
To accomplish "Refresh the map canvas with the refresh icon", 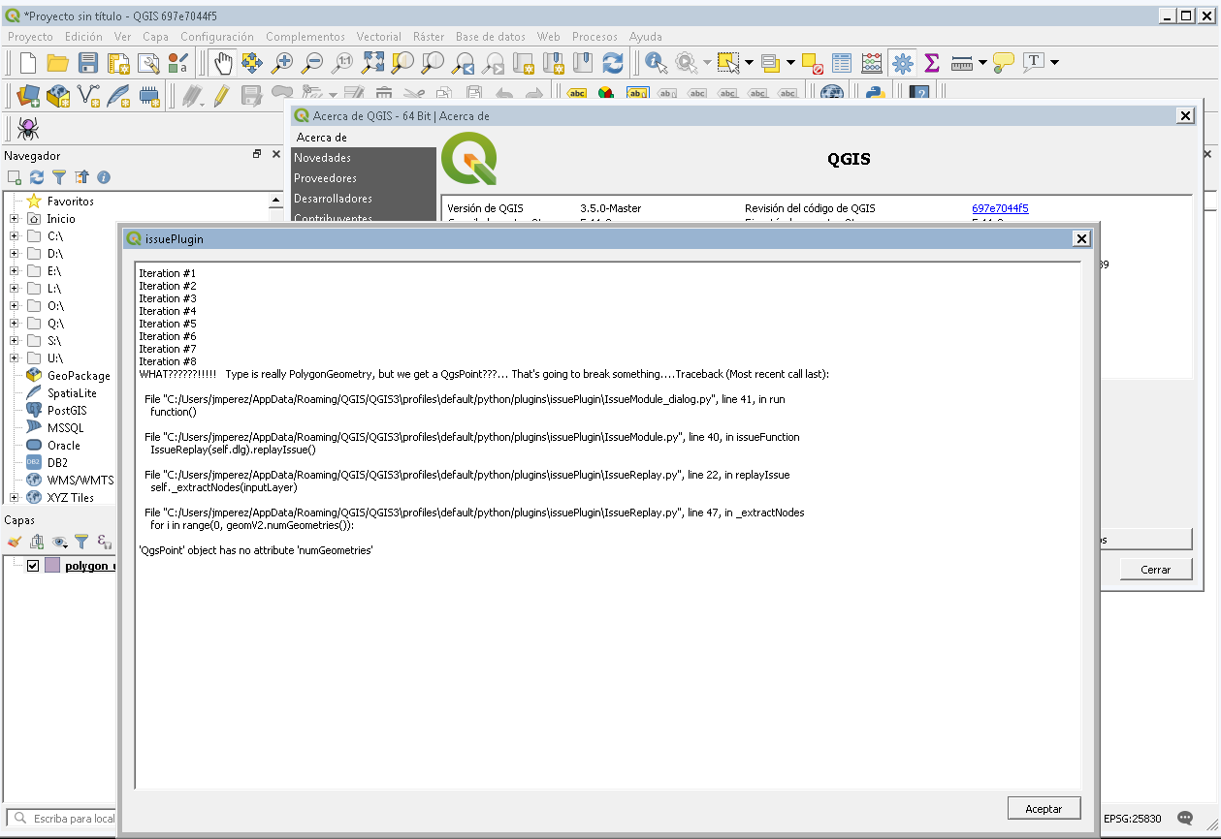I will (612, 63).
